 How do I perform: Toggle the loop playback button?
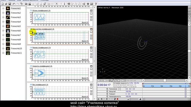pos(115,99)
